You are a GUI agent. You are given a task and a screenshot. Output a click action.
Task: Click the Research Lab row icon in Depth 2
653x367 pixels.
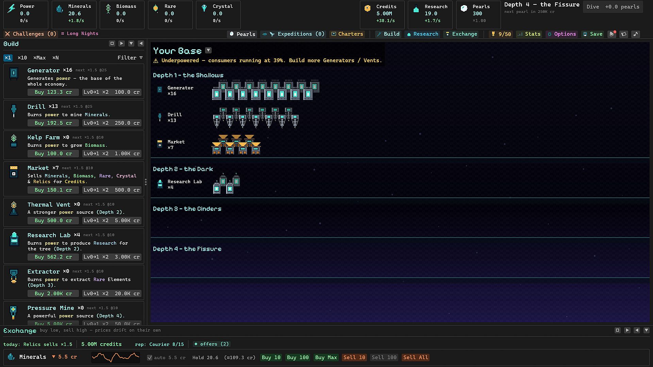(x=160, y=184)
